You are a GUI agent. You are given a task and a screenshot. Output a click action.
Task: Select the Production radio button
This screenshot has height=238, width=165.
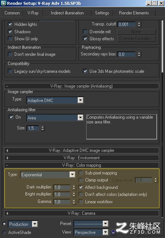point(4,224)
